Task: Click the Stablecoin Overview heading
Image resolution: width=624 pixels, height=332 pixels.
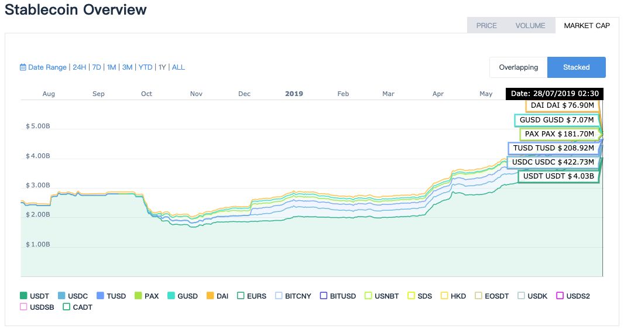Action: click(x=76, y=9)
